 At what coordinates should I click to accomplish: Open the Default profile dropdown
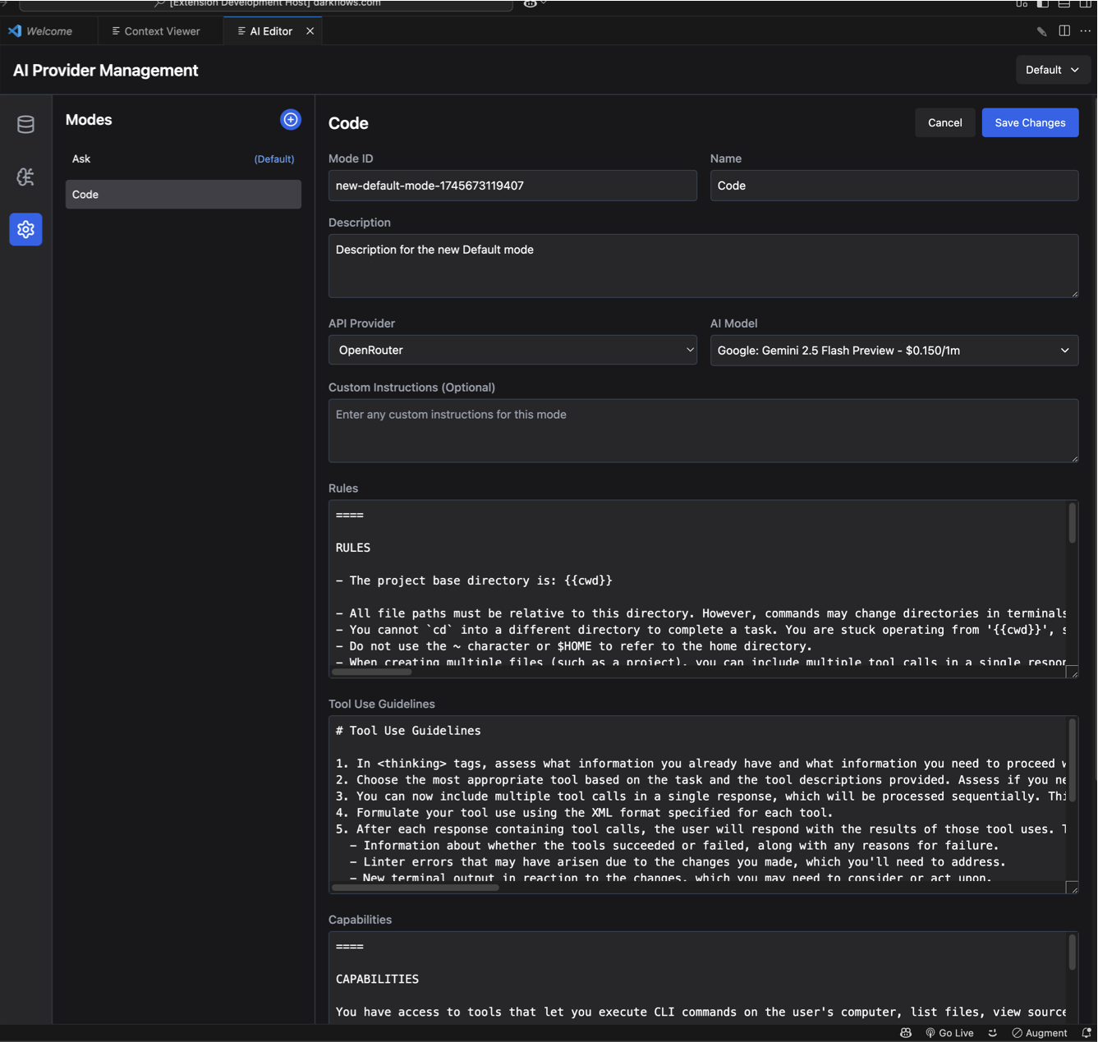click(1053, 70)
